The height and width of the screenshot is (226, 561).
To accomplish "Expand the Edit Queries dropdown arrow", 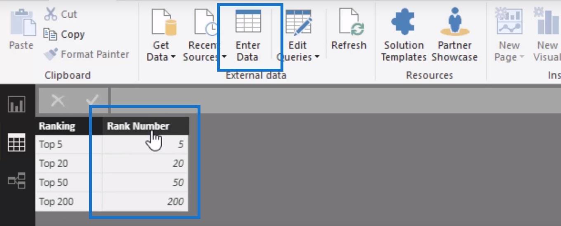I will [317, 57].
